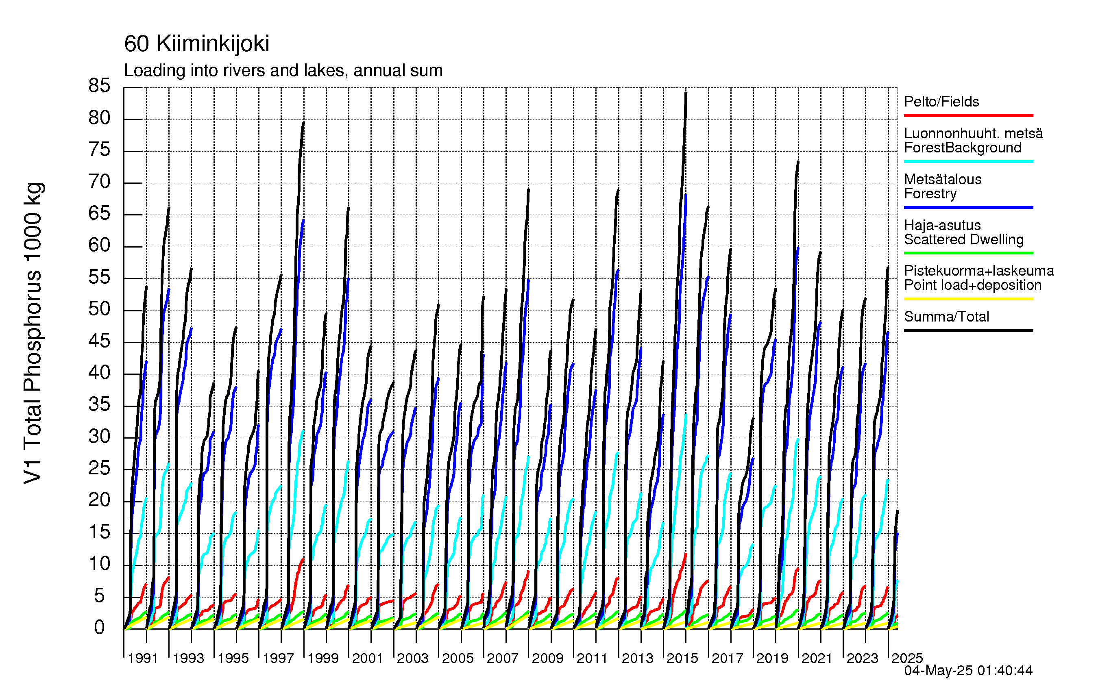Click the y-axis value 55
The height and width of the screenshot is (691, 1098).
pyautogui.click(x=99, y=277)
